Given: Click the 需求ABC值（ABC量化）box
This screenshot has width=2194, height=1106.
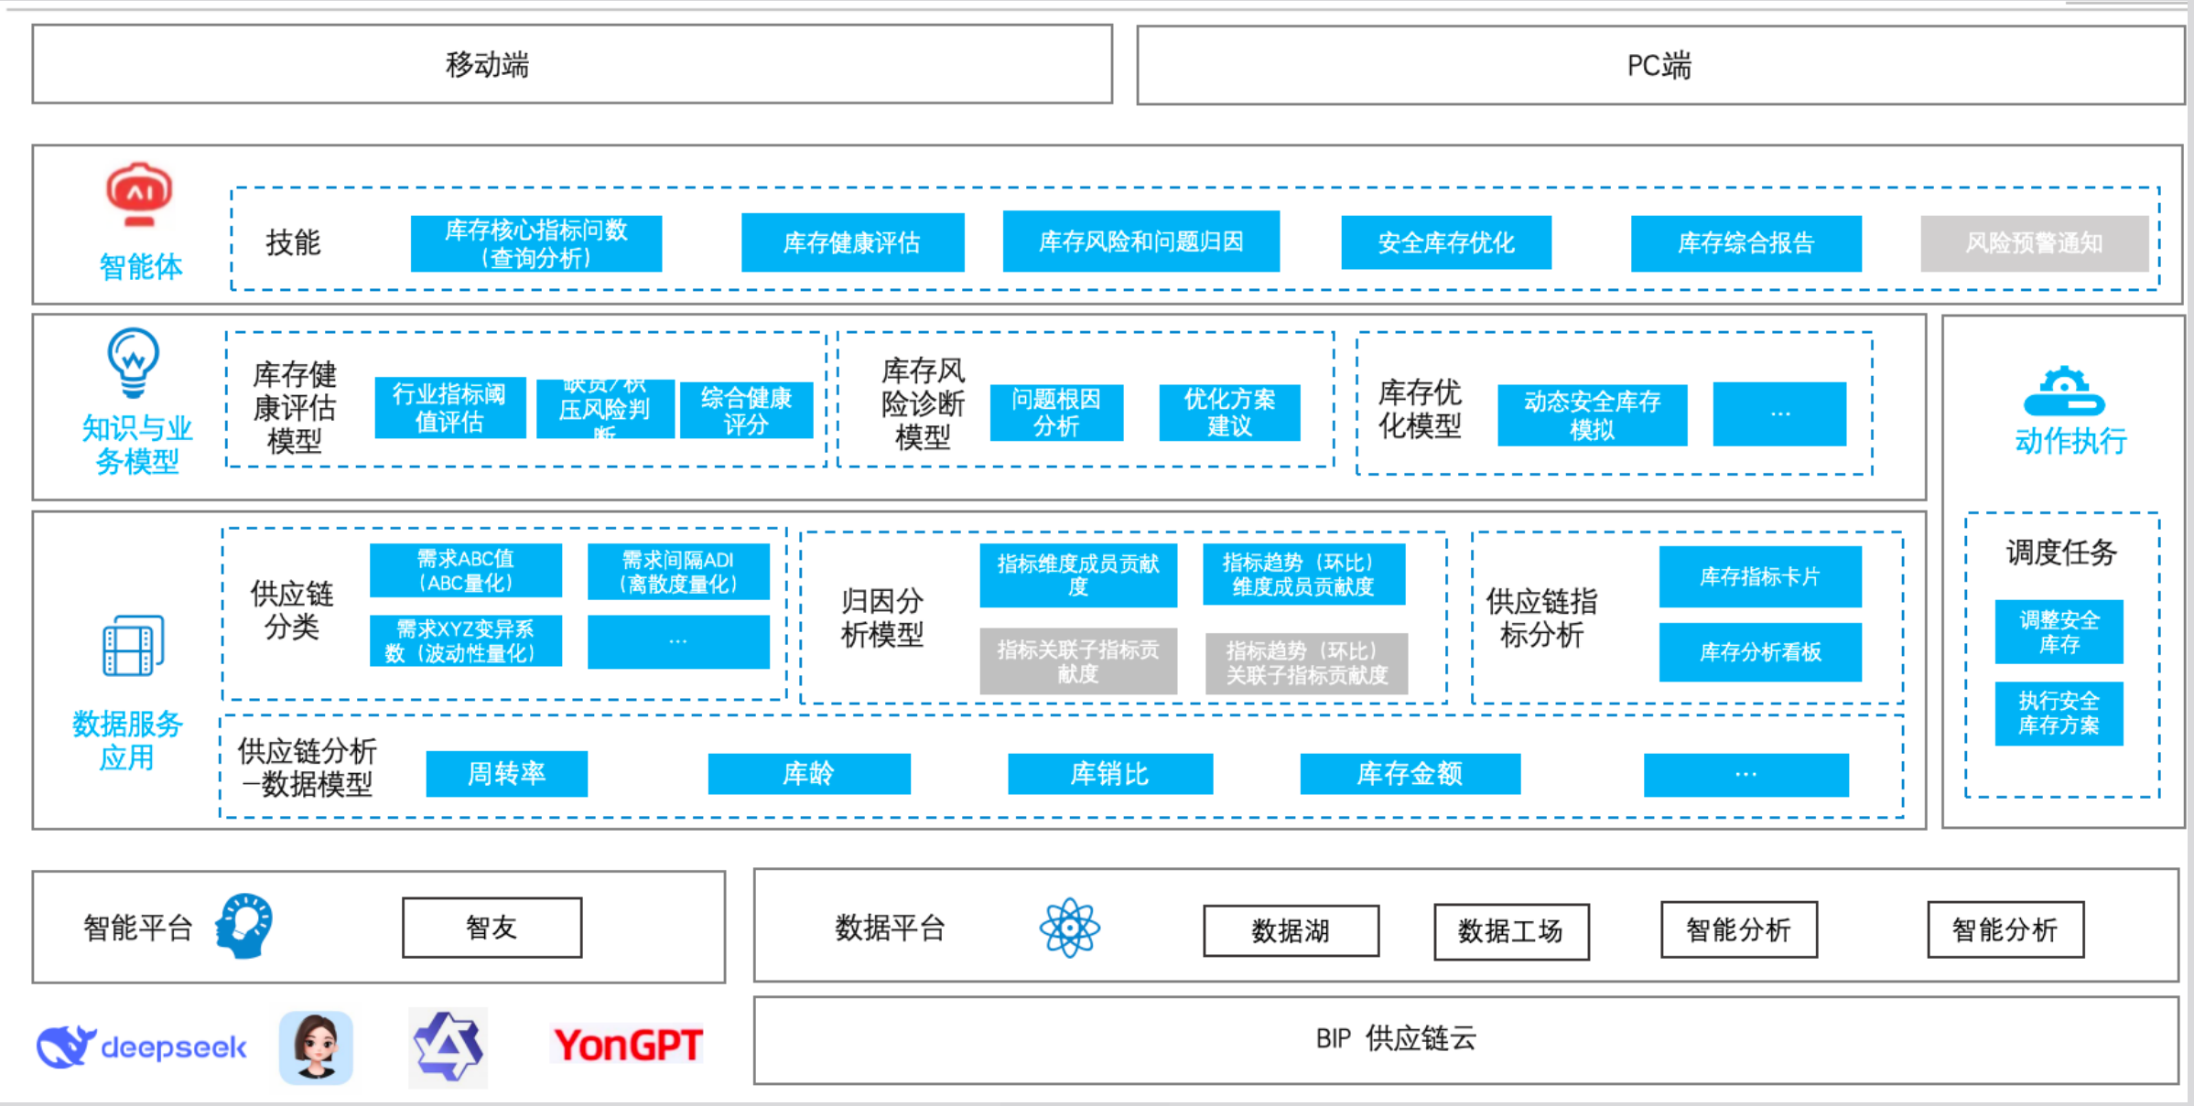Looking at the screenshot, I should click(466, 571).
